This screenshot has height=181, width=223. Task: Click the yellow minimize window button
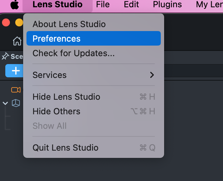tap(19, 22)
